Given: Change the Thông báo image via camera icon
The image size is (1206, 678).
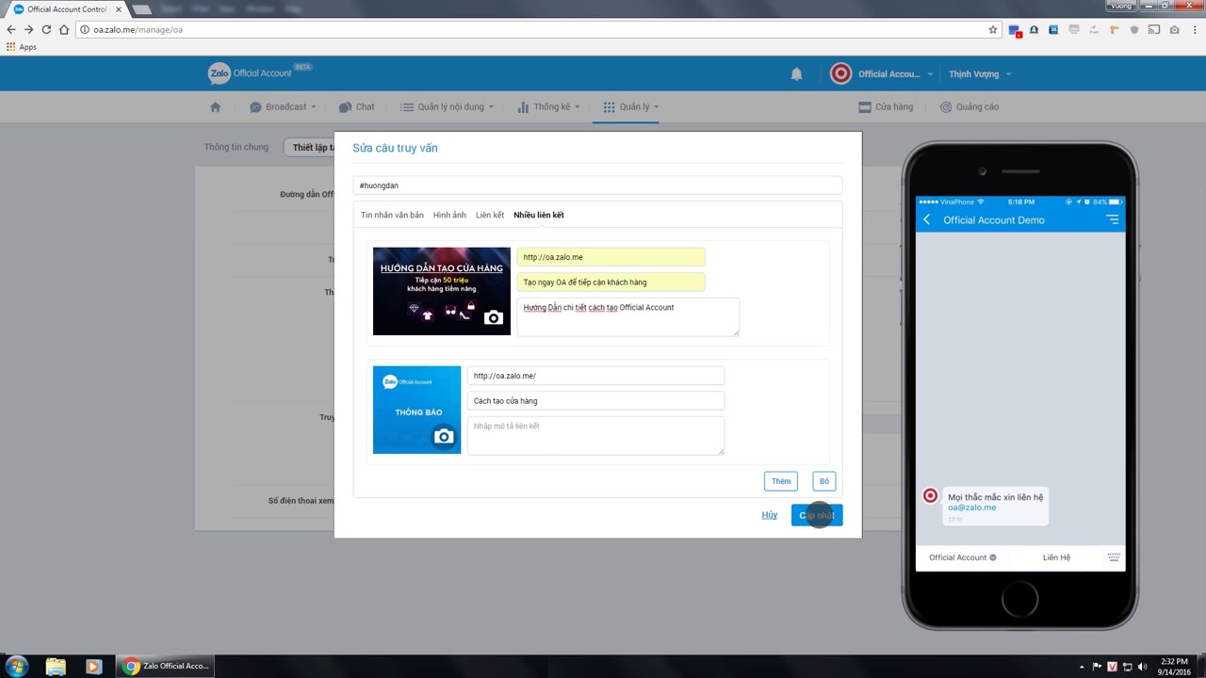Looking at the screenshot, I should 444,437.
